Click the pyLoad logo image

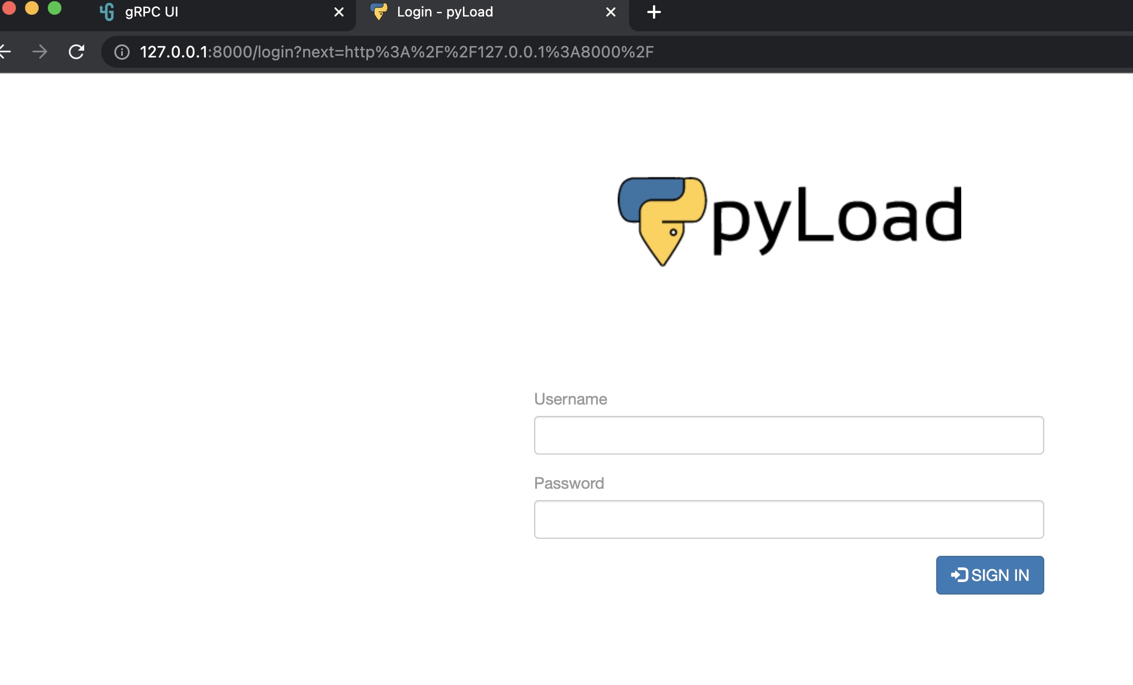point(789,221)
